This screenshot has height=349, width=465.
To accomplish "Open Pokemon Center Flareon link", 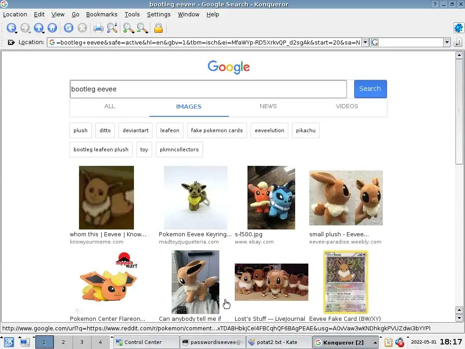I will coord(107,319).
